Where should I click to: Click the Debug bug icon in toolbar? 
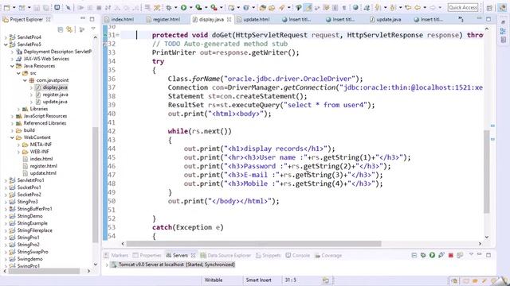pyautogui.click(x=168, y=7)
